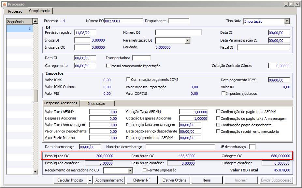Open the Indexadas tab
Image resolution: width=302 pixels, height=188 pixels.
click(96, 104)
